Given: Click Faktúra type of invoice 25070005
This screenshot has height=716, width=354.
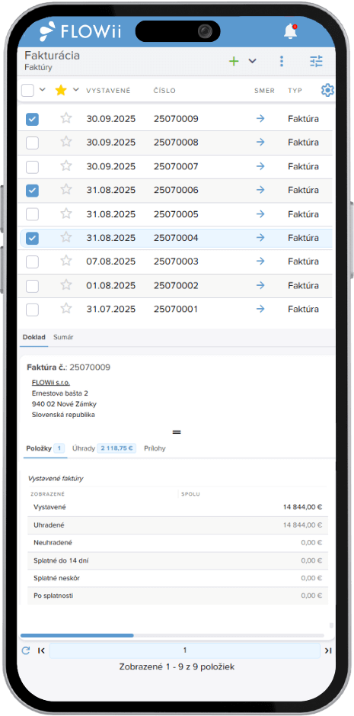Looking at the screenshot, I should [x=303, y=214].
